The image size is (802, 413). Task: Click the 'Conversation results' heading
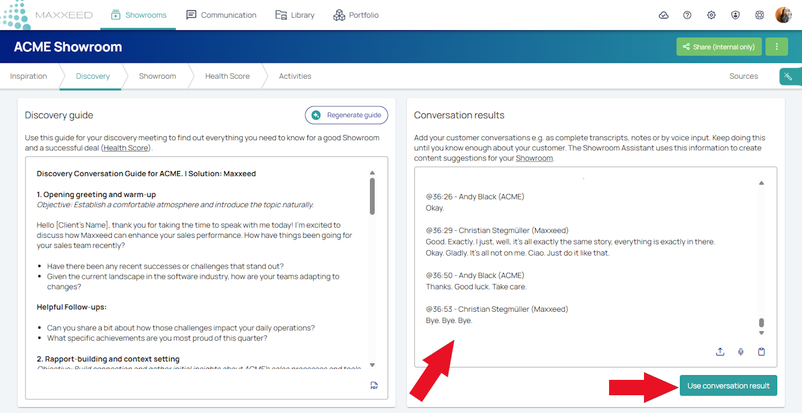[459, 115]
